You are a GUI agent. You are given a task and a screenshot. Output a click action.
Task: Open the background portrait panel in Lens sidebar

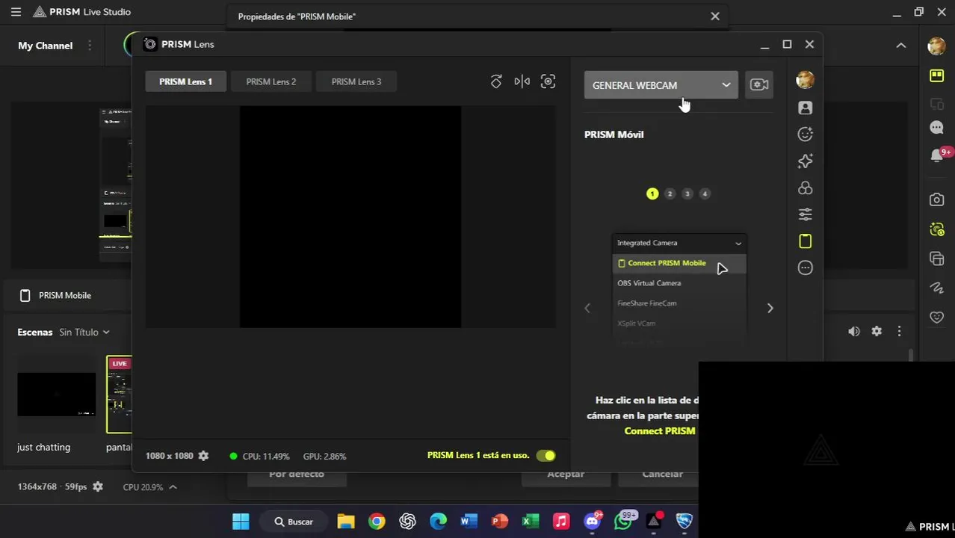tap(805, 108)
